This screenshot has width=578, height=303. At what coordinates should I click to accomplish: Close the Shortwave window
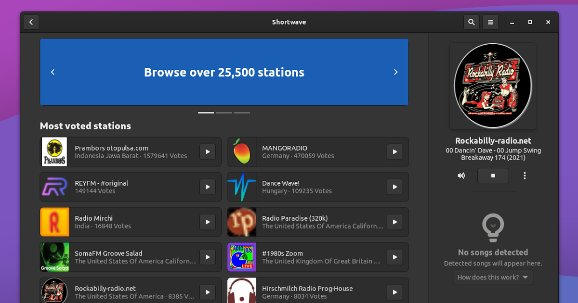pos(548,22)
